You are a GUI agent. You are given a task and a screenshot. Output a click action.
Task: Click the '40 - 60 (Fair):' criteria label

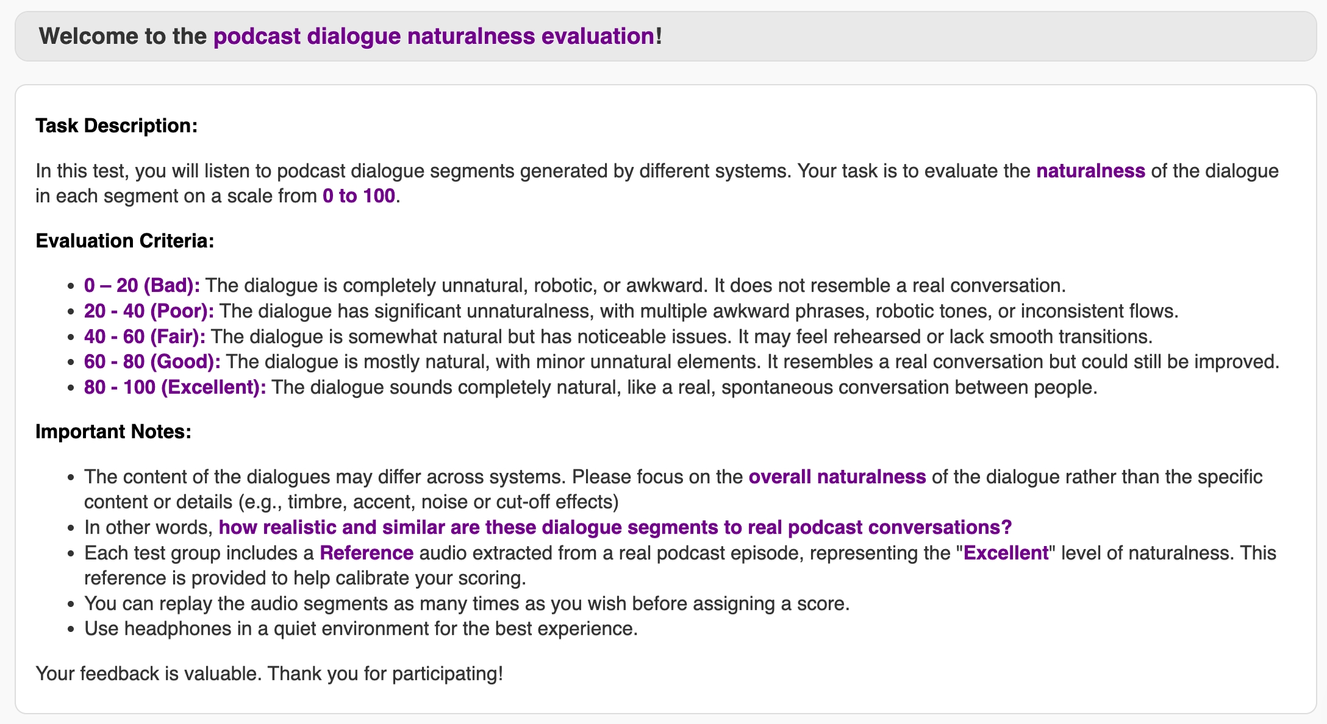coord(145,336)
